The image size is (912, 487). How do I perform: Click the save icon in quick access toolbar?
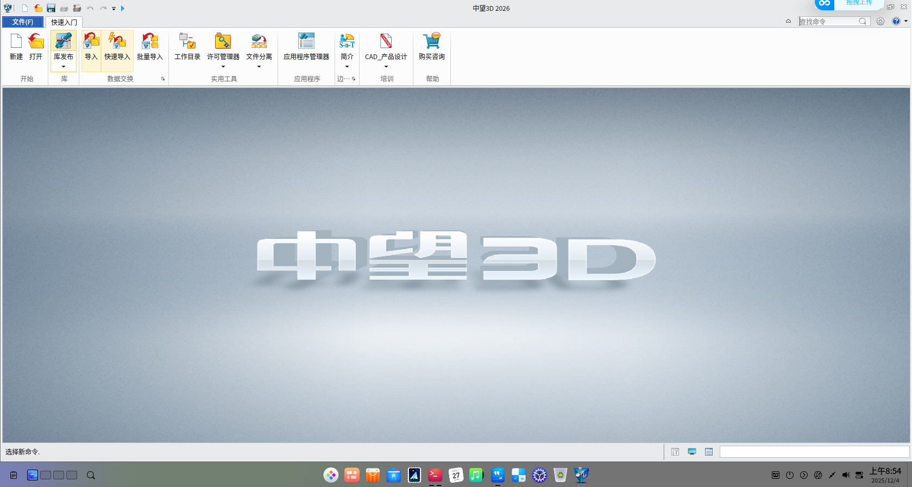click(51, 8)
